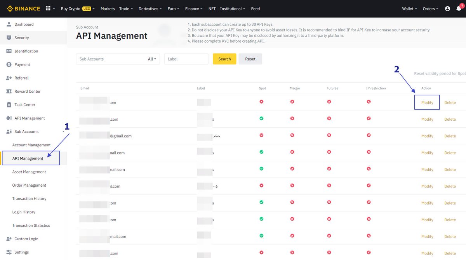The width and height of the screenshot is (466, 260).
Task: Click the Reset button
Action: [x=250, y=59]
